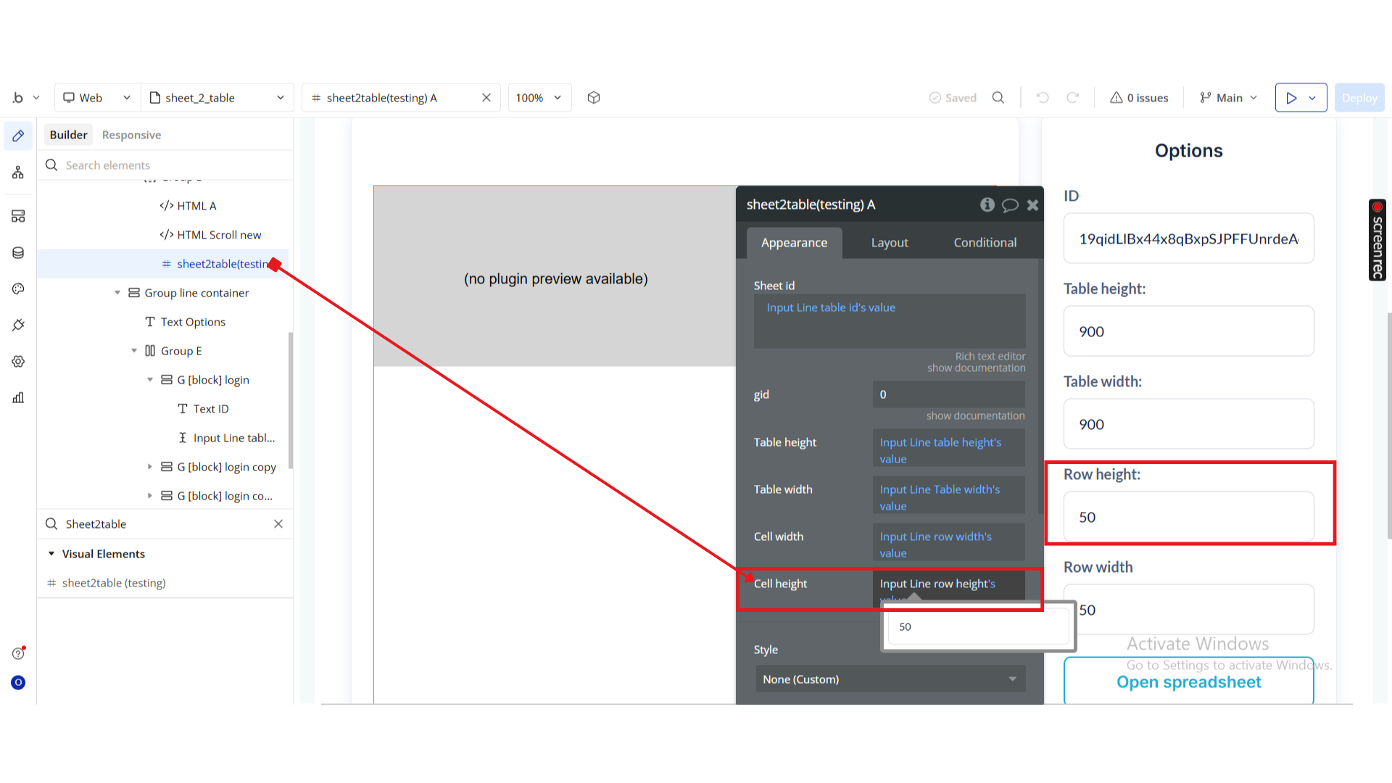The image size is (1392, 783).
Task: Open the Style None (Custom) dropdown
Action: (890, 679)
